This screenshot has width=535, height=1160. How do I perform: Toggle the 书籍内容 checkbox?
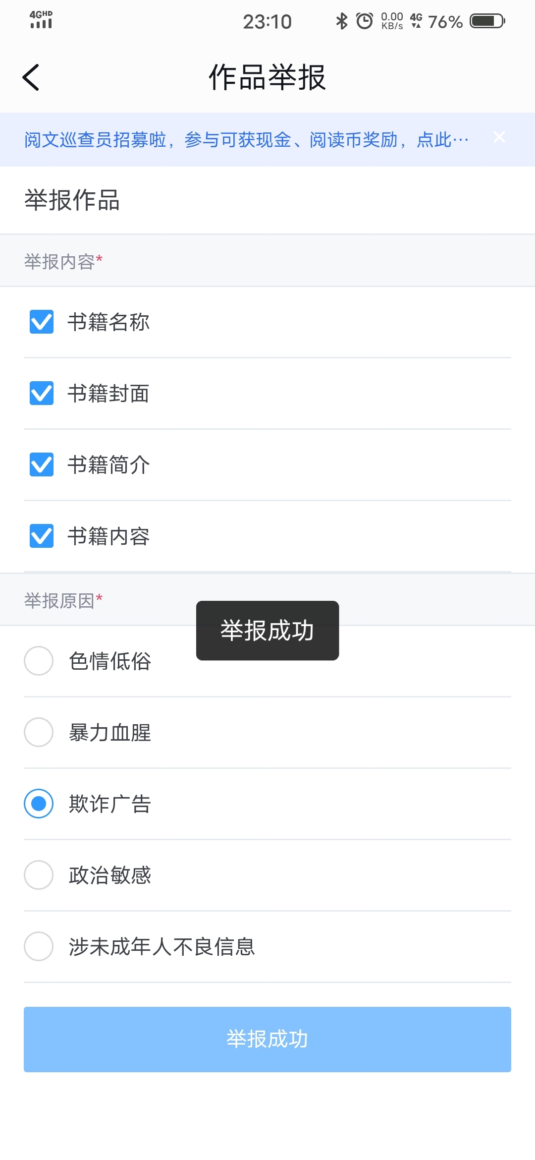coord(42,536)
